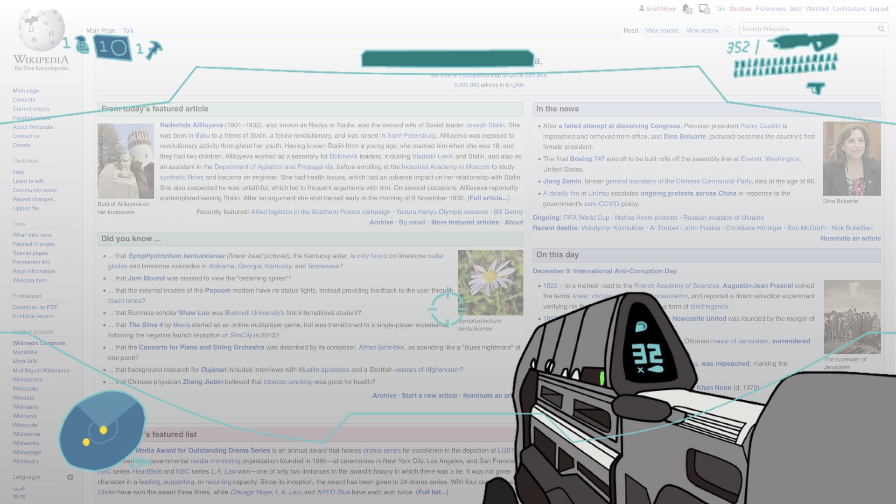Click the frag grenade HUD icon
The image size is (896, 504).
click(x=82, y=45)
